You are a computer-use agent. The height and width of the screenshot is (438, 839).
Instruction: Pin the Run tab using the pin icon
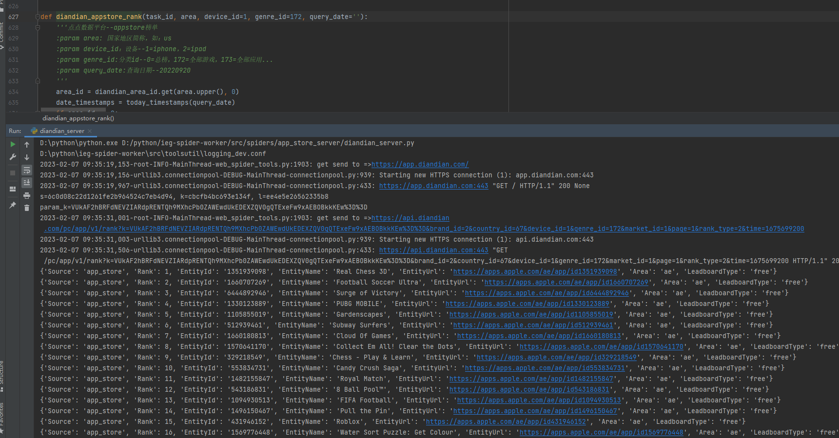click(13, 206)
